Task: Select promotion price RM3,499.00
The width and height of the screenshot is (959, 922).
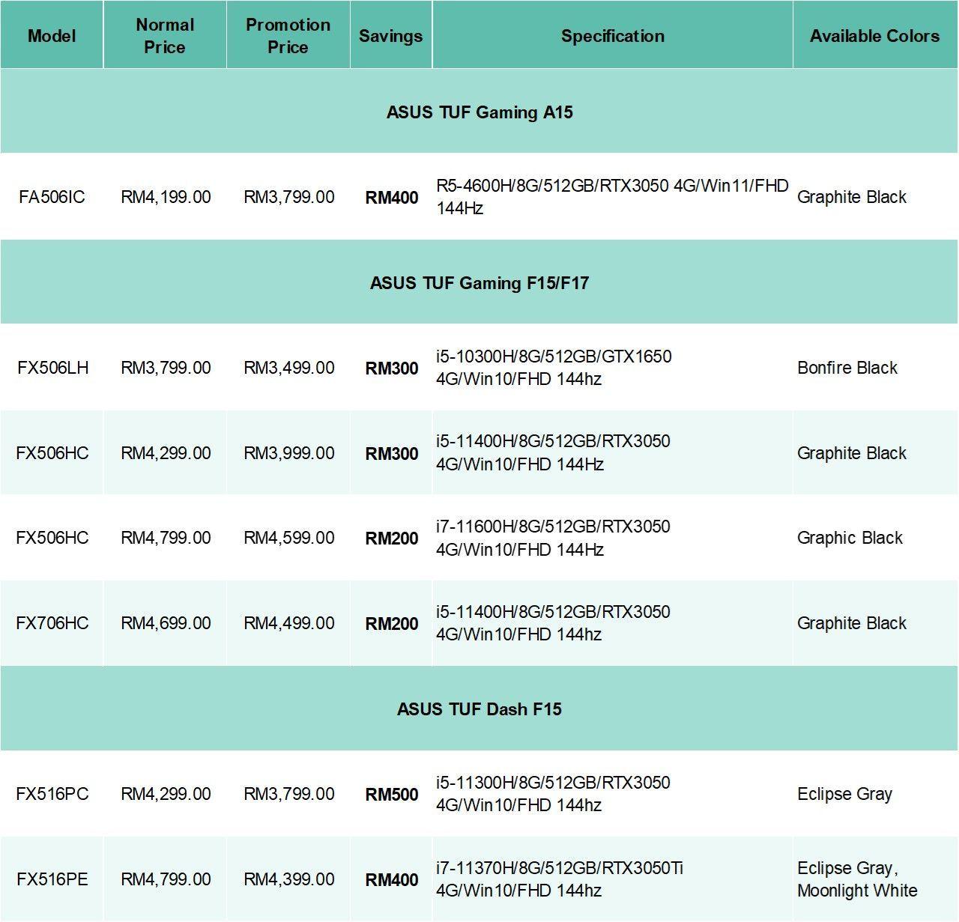Action: tap(288, 368)
